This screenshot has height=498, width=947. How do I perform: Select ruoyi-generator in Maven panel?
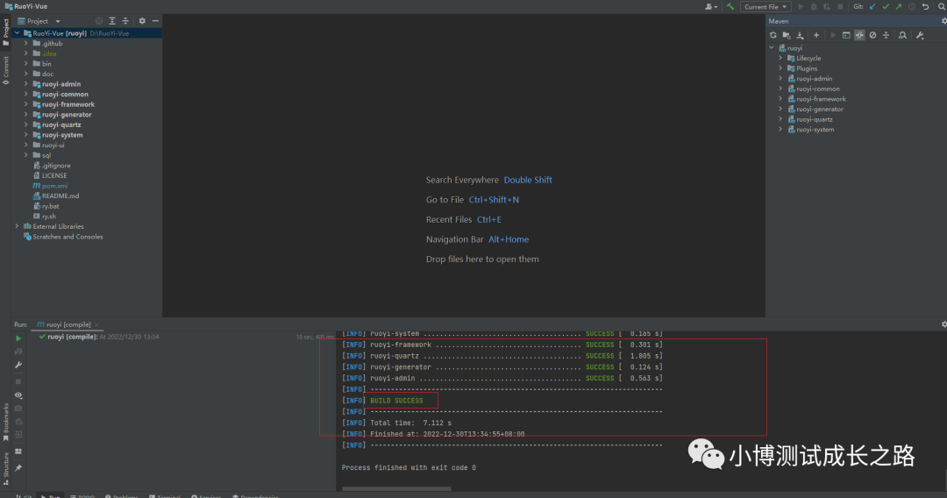coord(820,110)
